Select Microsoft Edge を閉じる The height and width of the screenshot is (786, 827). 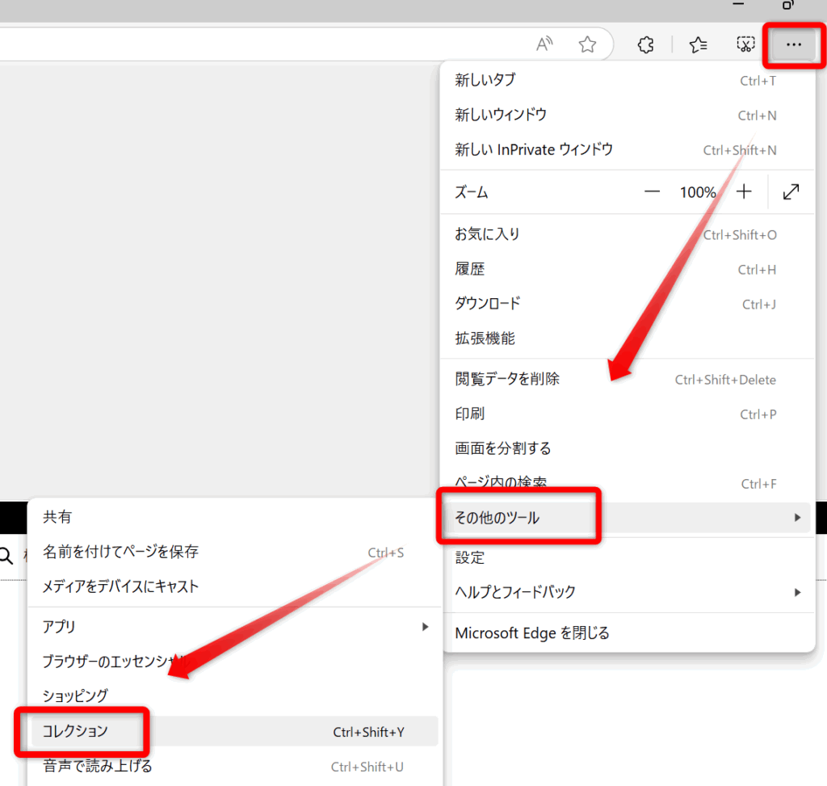coord(532,633)
